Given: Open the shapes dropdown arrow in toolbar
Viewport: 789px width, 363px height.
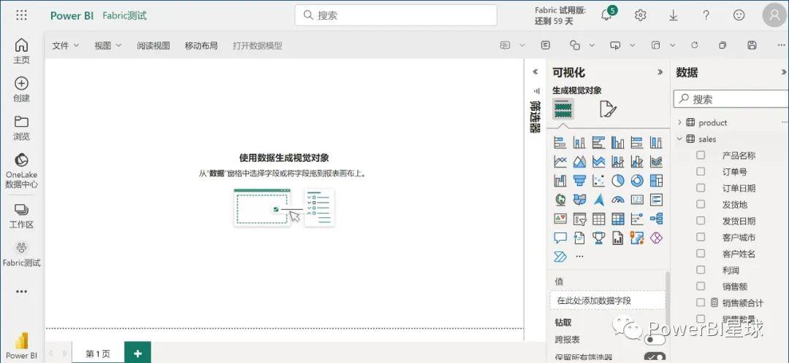Looking at the screenshot, I should point(592,45).
